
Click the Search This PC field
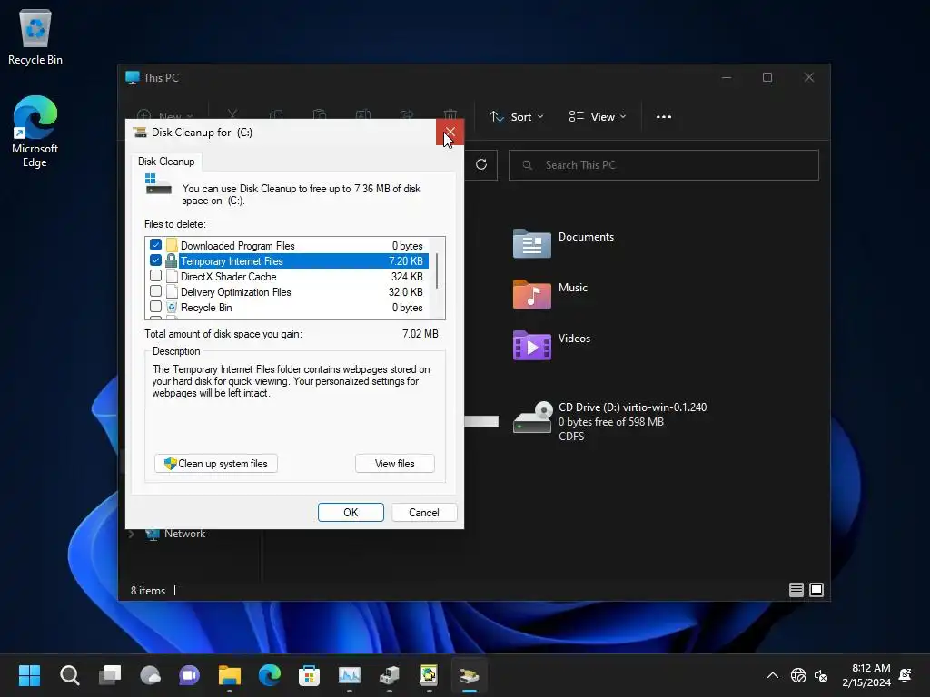[664, 165]
